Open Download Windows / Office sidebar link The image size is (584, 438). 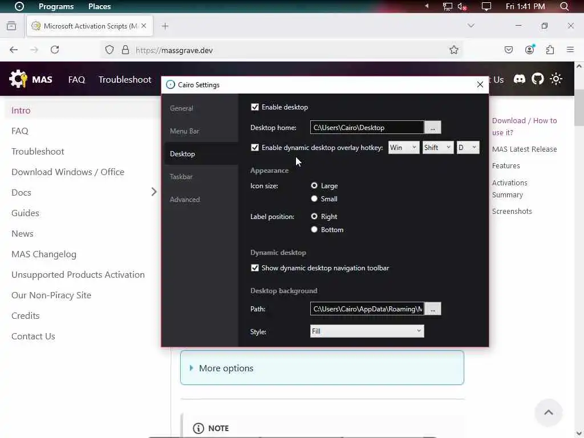tap(68, 172)
